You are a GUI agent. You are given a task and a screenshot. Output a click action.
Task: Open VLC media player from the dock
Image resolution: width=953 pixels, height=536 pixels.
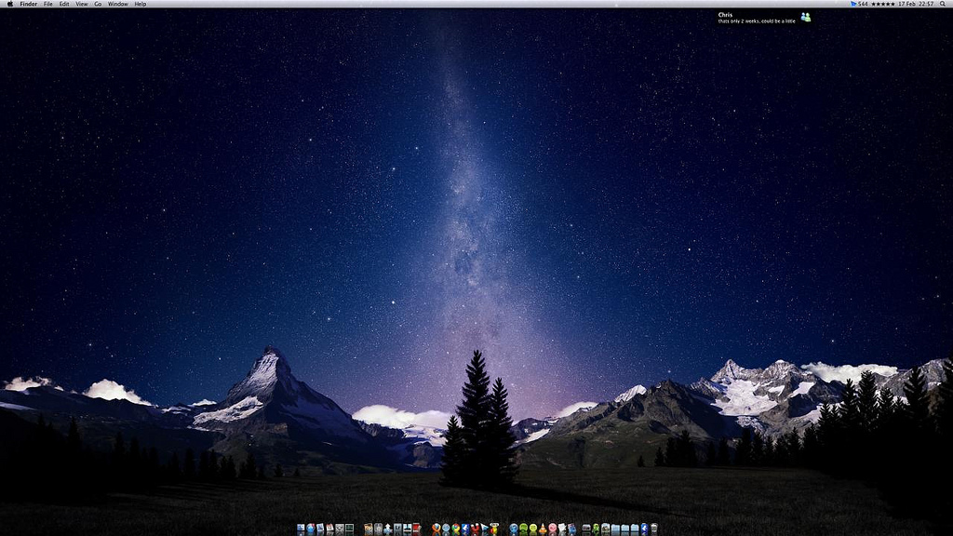point(543,529)
